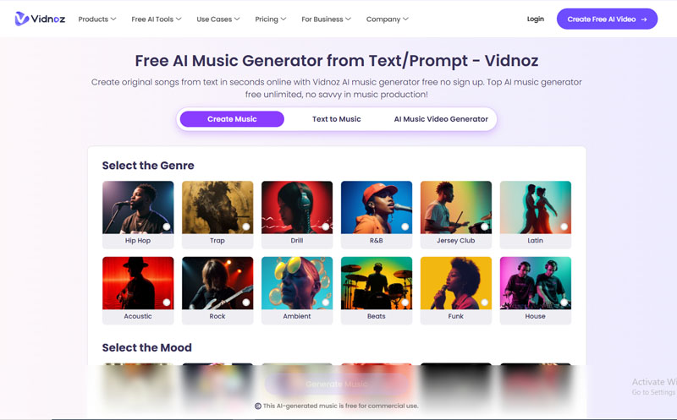Click the Vidnoz logo icon
Screen dimensions: 677x420
click(x=21, y=19)
